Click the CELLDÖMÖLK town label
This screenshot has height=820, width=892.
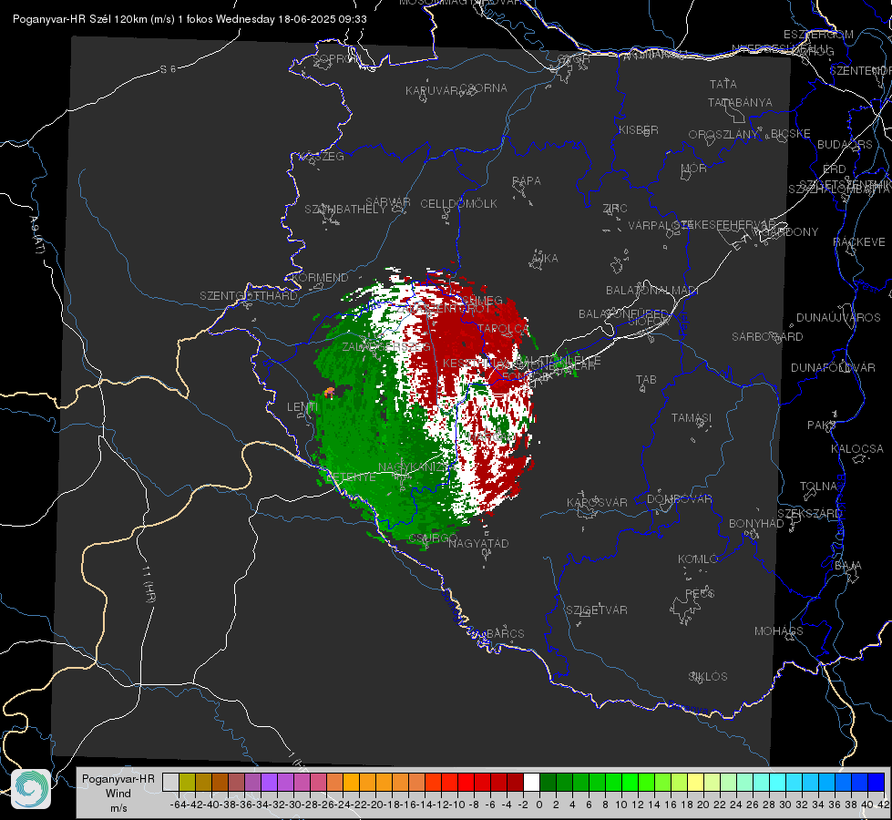point(458,203)
